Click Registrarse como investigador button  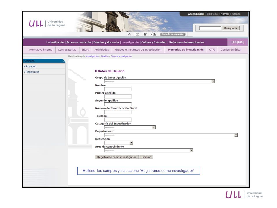[x=117, y=157]
